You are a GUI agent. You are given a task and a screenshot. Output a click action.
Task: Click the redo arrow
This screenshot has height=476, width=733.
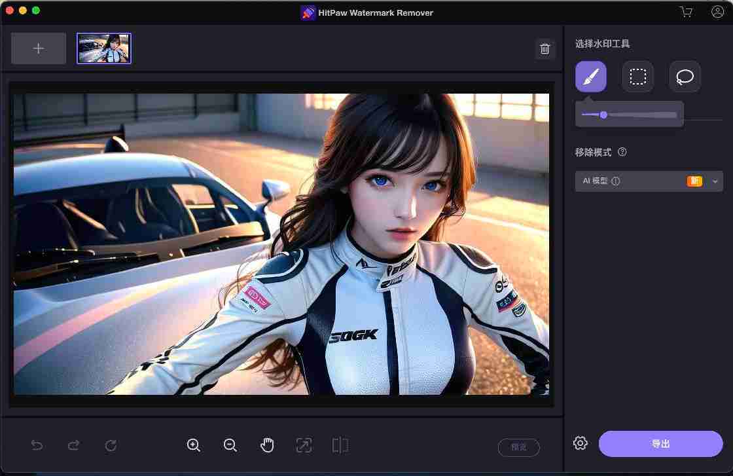click(74, 445)
